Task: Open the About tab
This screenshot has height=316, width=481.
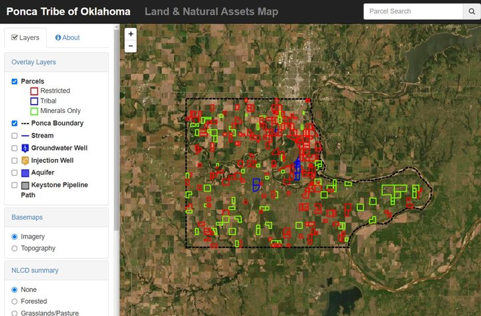Action: (x=67, y=37)
